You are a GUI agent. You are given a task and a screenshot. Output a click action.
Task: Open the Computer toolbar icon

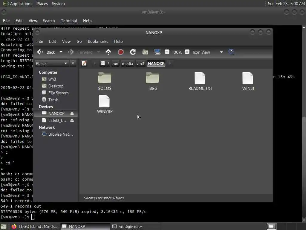tap(157, 52)
